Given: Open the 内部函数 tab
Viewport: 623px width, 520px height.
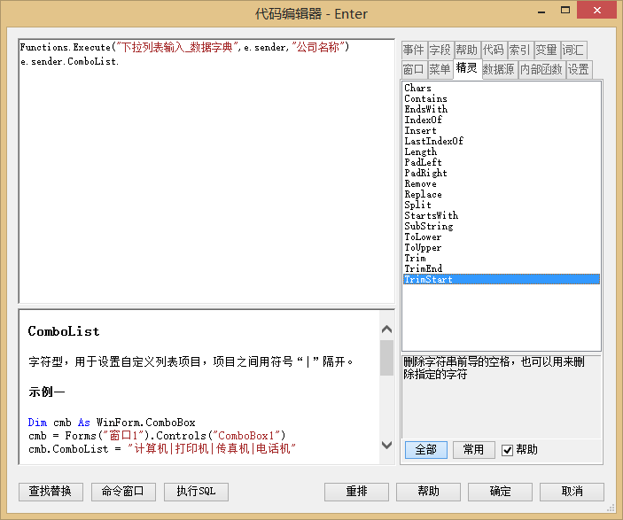Looking at the screenshot, I should point(541,69).
